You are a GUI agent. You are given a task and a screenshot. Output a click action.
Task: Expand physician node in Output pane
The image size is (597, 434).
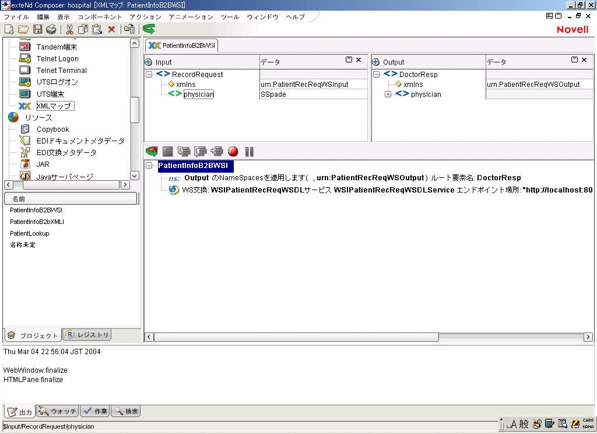[388, 94]
